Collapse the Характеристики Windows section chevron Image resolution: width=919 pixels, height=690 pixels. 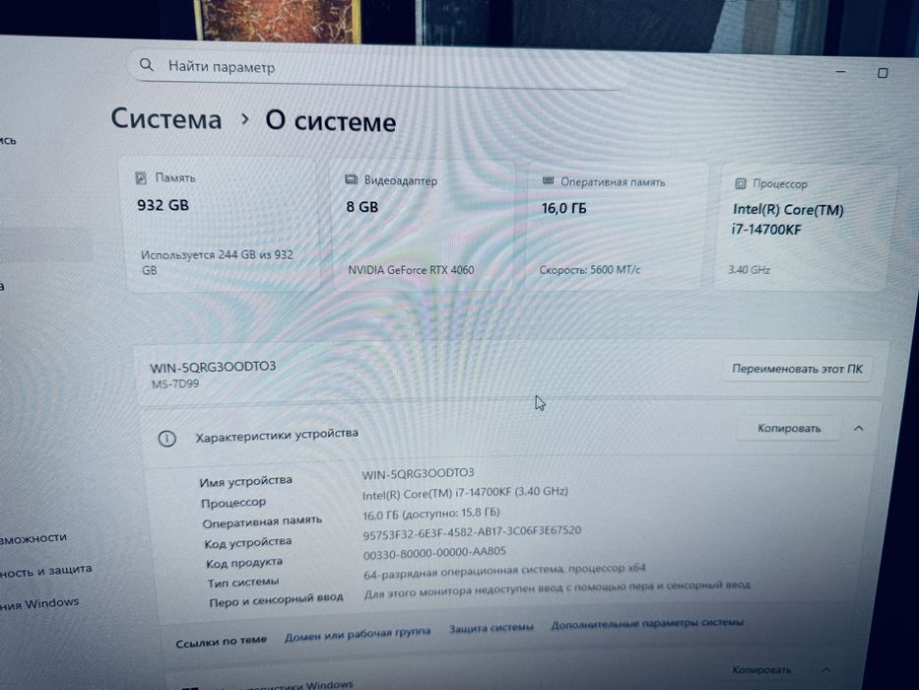[825, 669]
